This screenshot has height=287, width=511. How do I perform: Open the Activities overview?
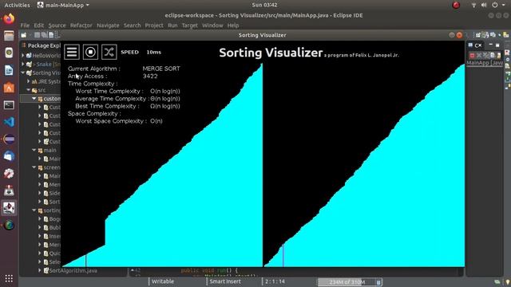tap(17, 5)
